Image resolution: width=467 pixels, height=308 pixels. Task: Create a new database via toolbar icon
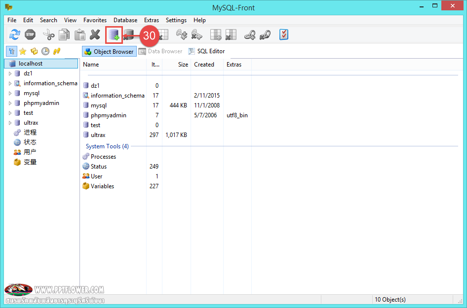click(x=114, y=35)
